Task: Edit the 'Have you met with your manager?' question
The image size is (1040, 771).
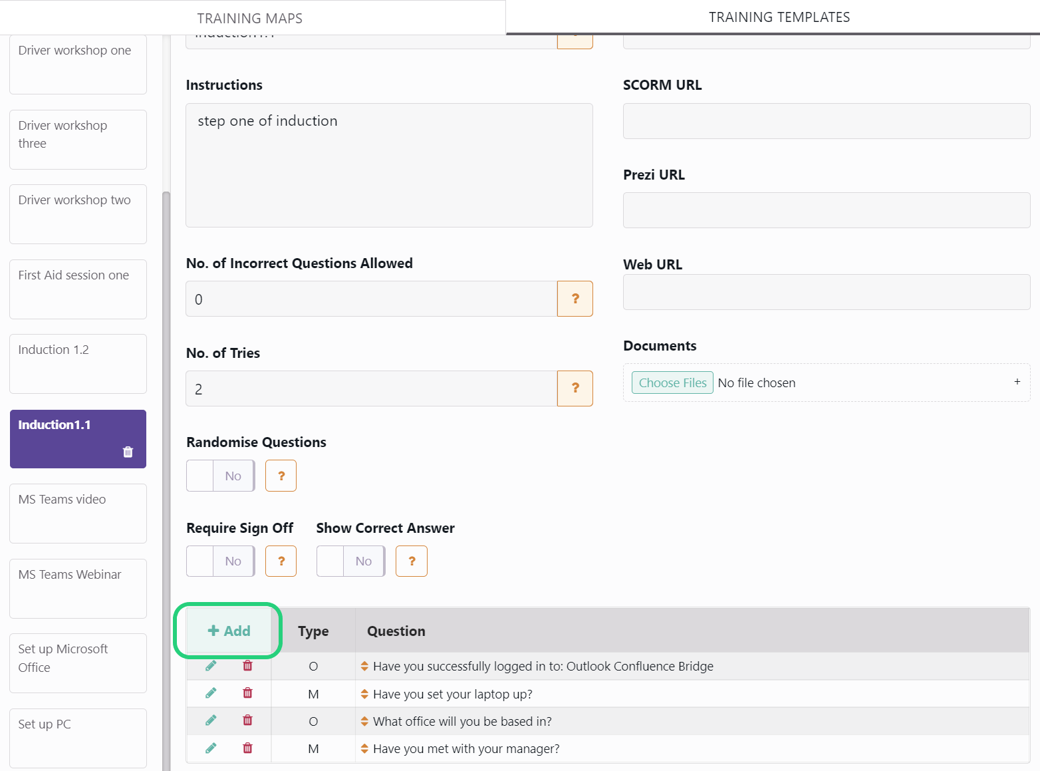Action: 211,748
